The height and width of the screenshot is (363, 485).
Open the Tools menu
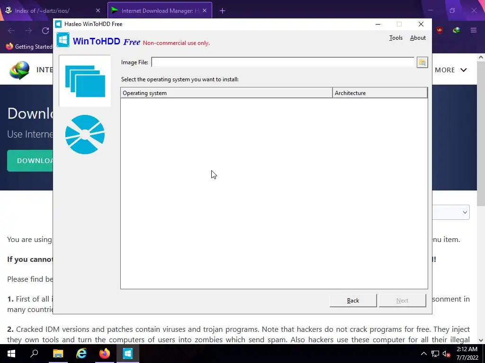tap(395, 38)
